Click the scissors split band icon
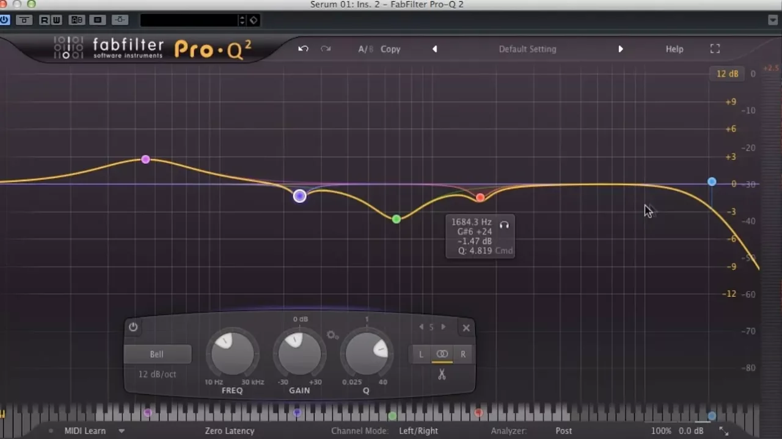The width and height of the screenshot is (782, 439). point(442,375)
